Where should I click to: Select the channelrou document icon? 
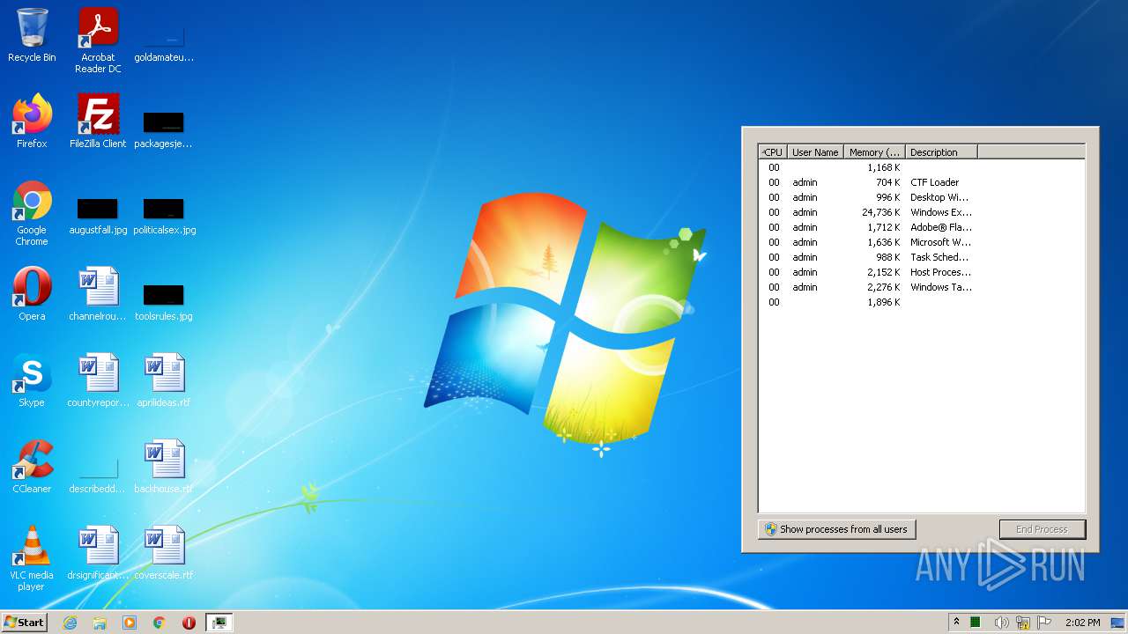[98, 294]
